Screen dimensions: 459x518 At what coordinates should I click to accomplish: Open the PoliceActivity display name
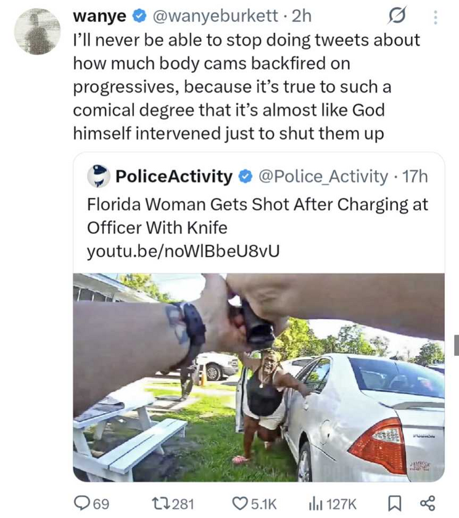click(173, 177)
